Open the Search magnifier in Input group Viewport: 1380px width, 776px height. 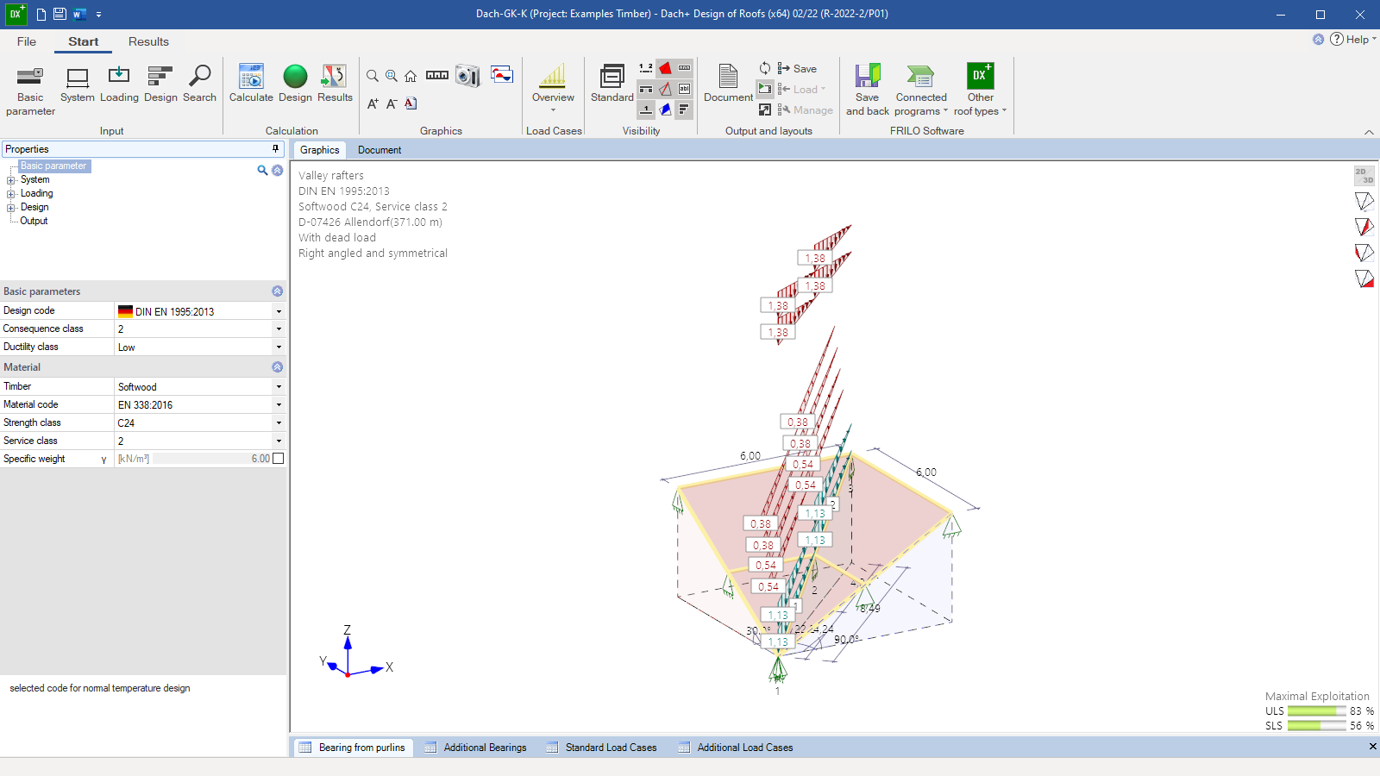199,84
